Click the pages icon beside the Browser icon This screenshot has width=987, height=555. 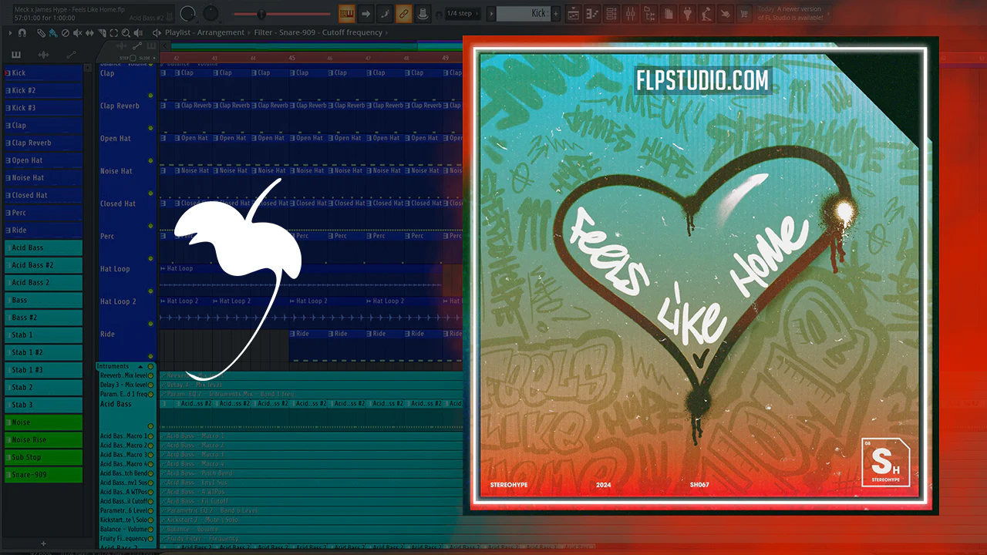click(669, 13)
